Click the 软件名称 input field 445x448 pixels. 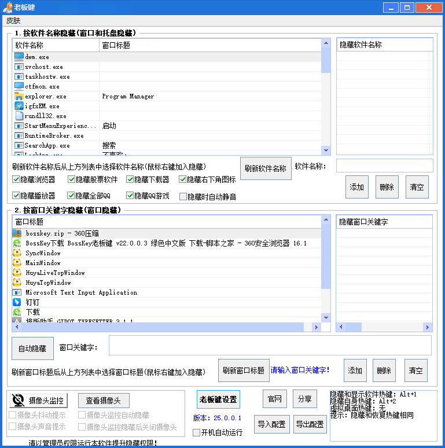pyautogui.click(x=384, y=166)
